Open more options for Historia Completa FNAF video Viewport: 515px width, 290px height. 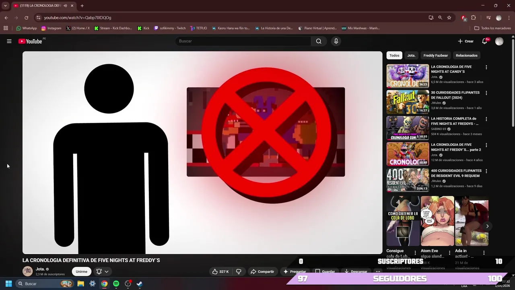[x=486, y=119]
